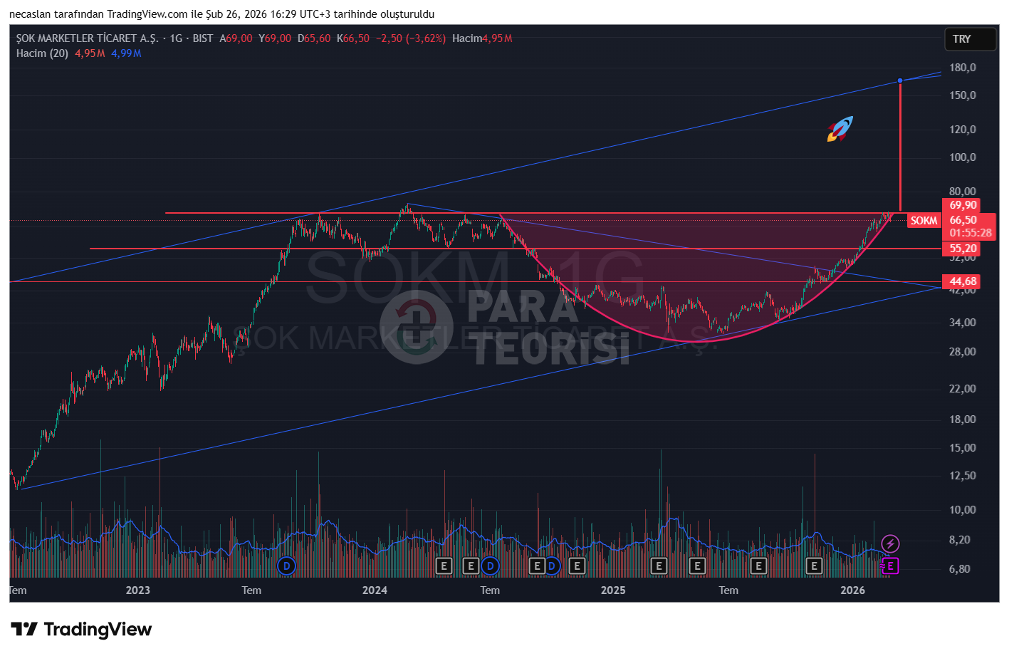1009x656 pixels.
Task: Click the first gray earnings E marker
Action: [x=444, y=566]
